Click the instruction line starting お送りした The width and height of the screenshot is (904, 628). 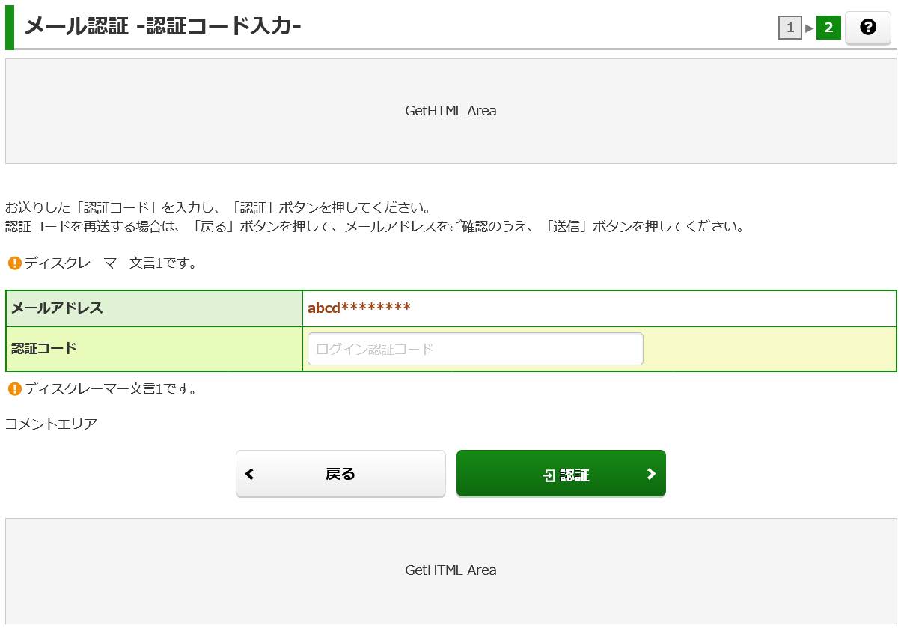(218, 207)
